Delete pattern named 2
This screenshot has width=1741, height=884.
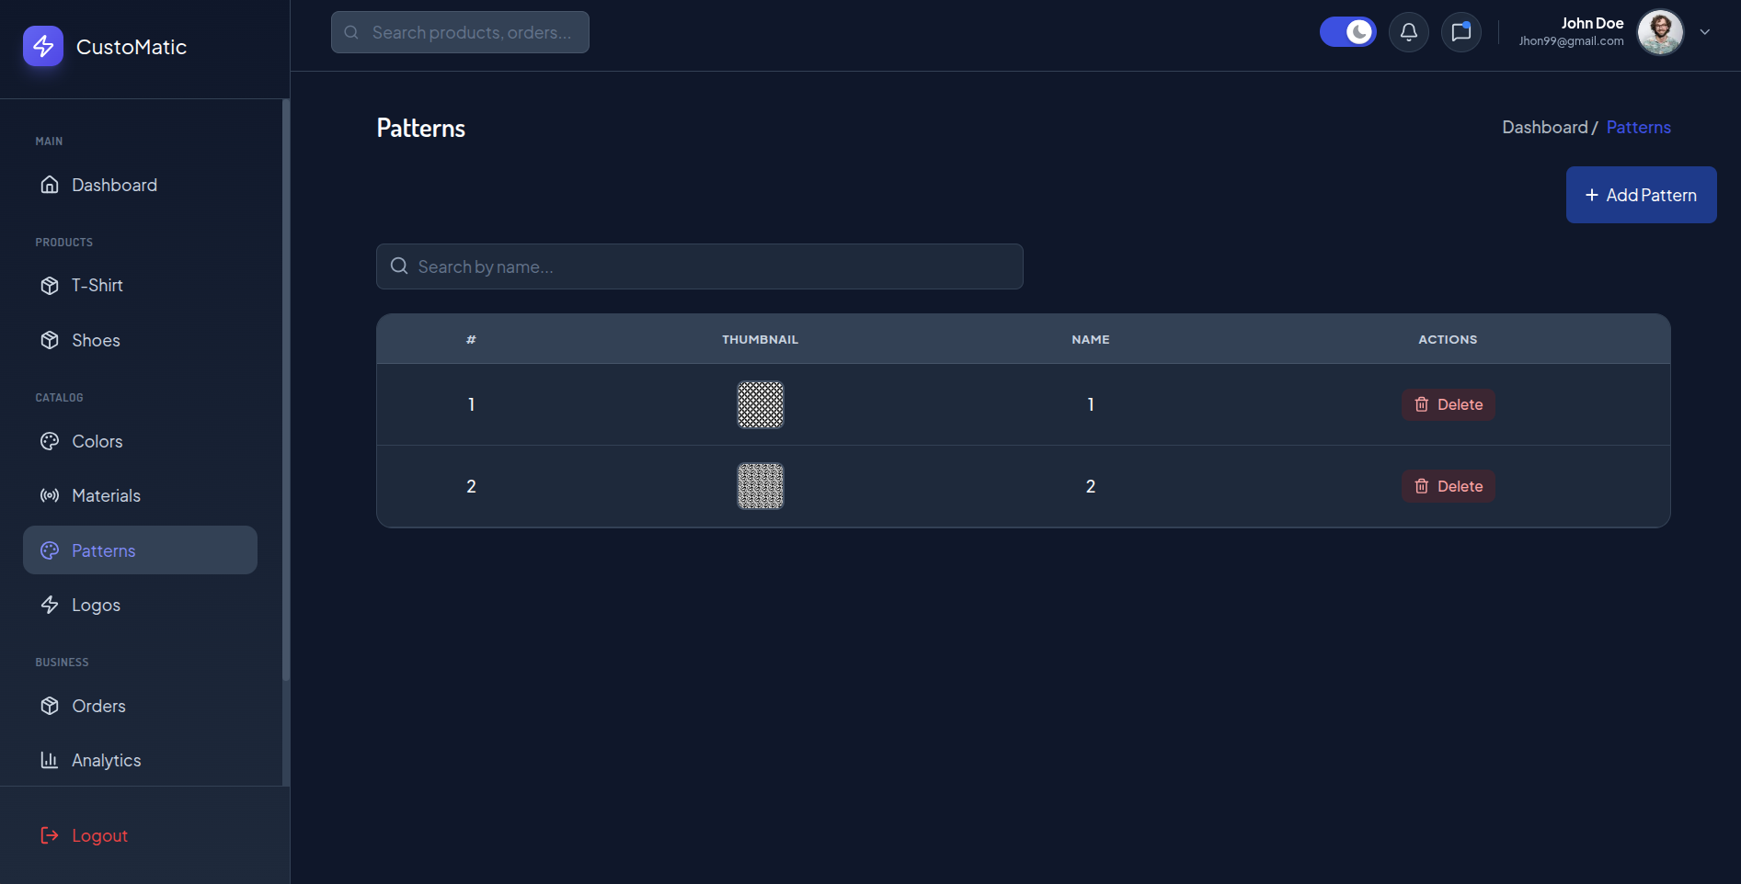1448,486
